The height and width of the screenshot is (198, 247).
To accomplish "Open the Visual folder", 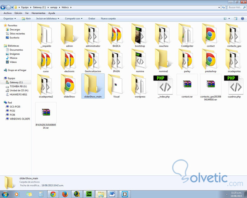I will (117, 86).
